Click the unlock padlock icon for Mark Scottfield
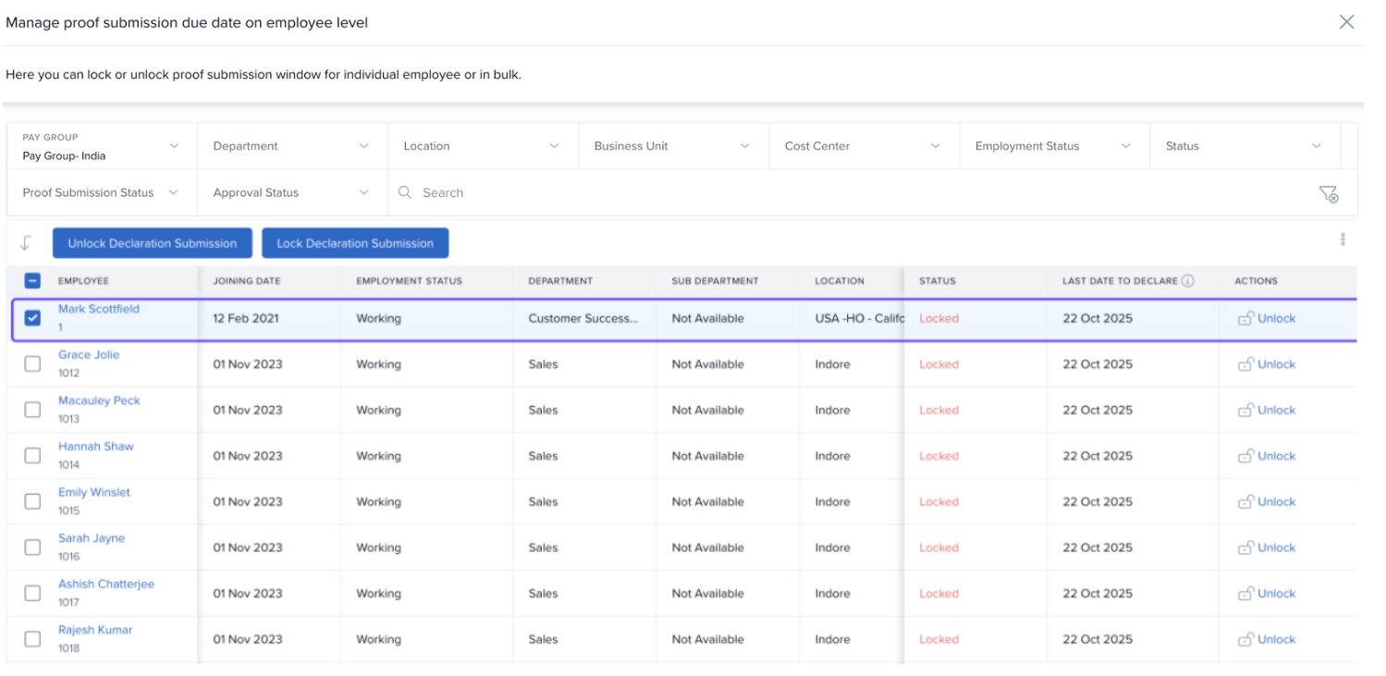Image resolution: width=1386 pixels, height=676 pixels. 1245,318
